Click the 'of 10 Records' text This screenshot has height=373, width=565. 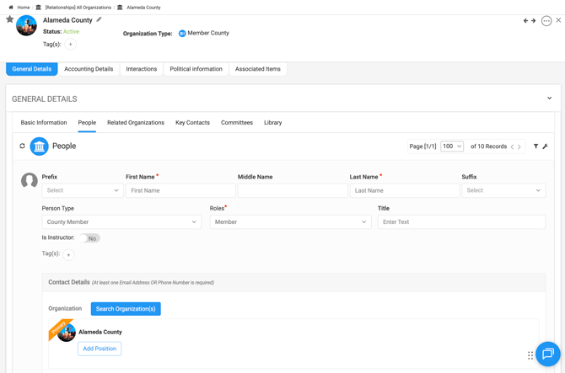click(488, 147)
